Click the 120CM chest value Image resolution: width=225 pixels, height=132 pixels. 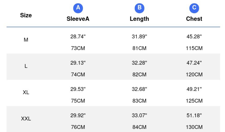(x=194, y=75)
